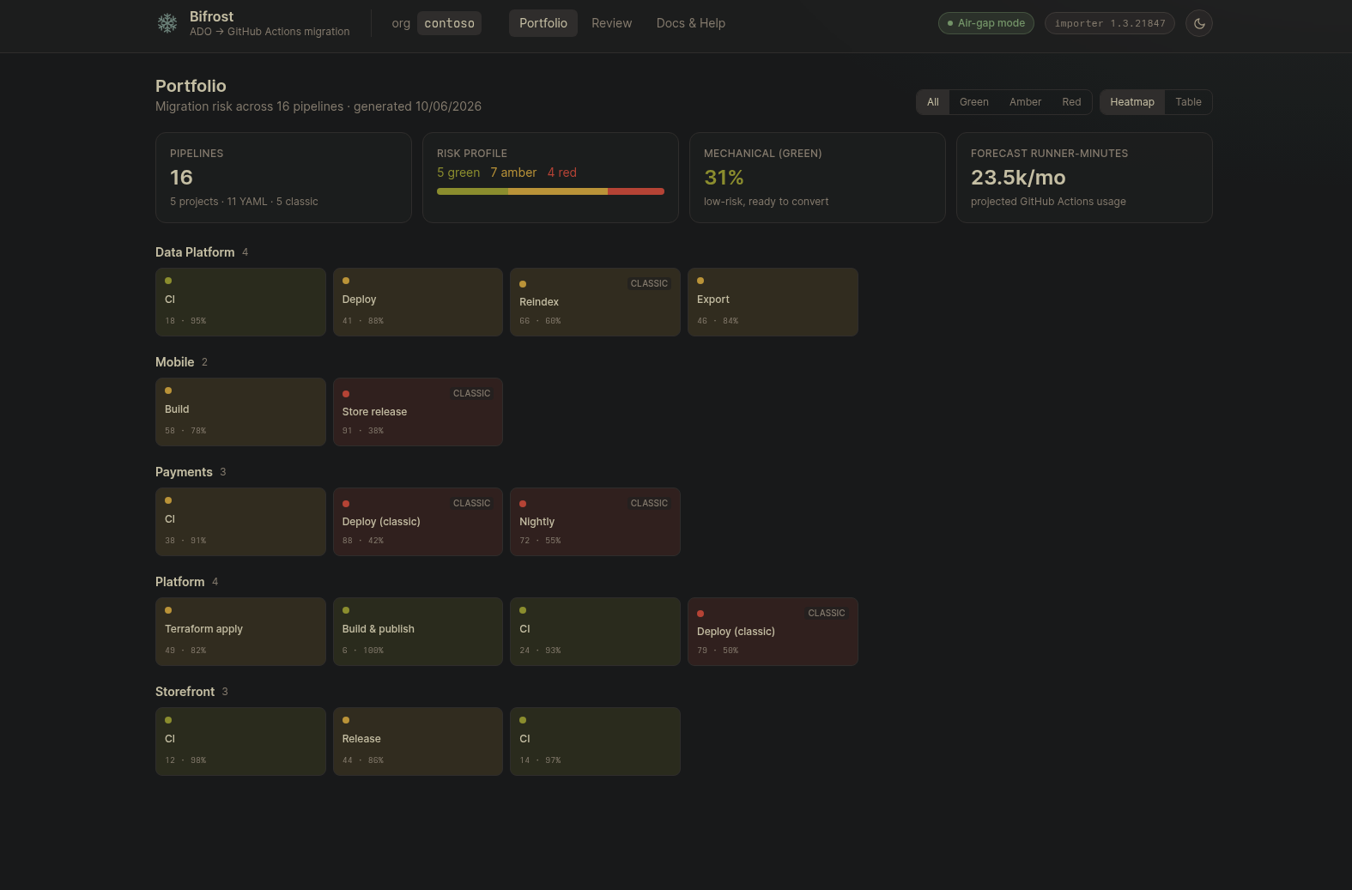This screenshot has width=1352, height=890.
Task: Open Data Platform CI pipeline tile
Action: coord(240,302)
